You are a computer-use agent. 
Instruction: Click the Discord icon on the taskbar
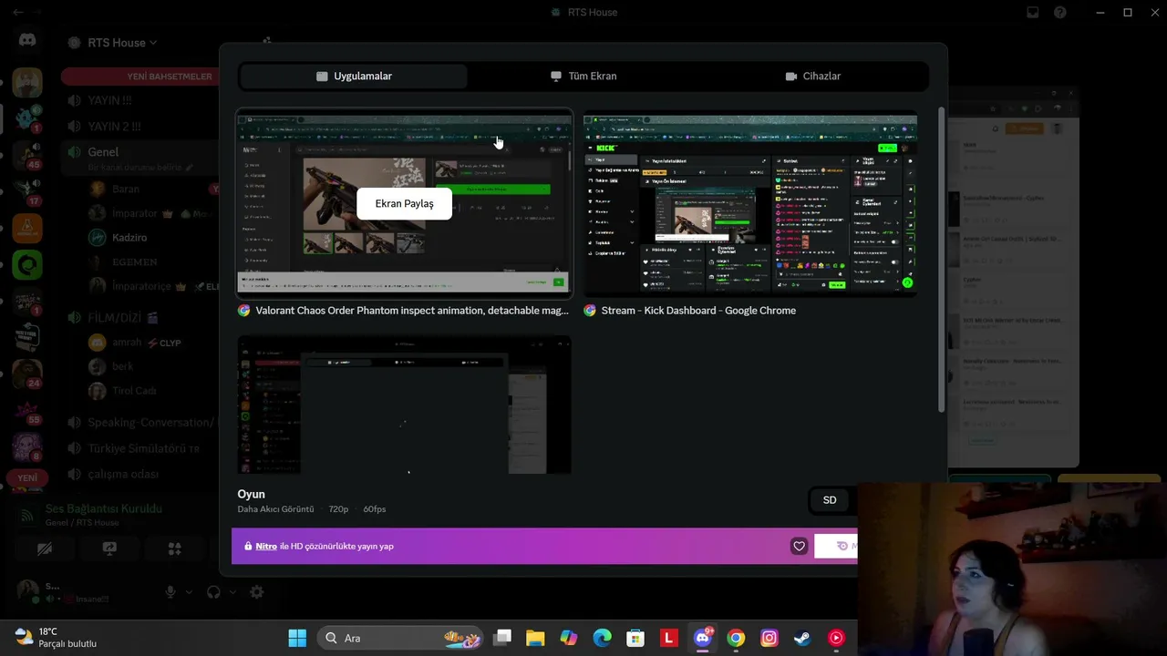(703, 638)
